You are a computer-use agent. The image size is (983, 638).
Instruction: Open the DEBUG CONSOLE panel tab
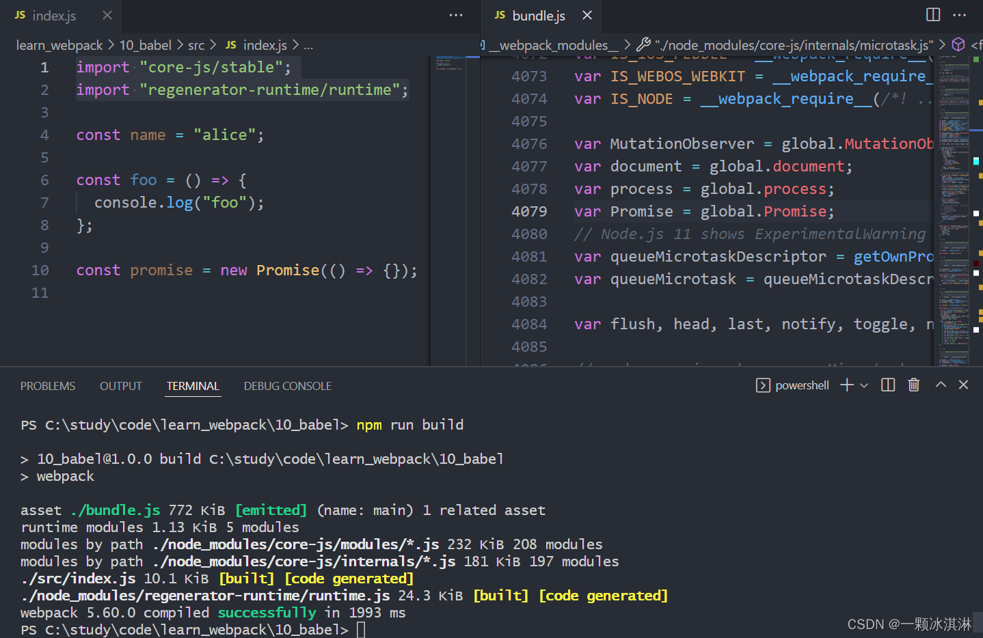coord(288,386)
